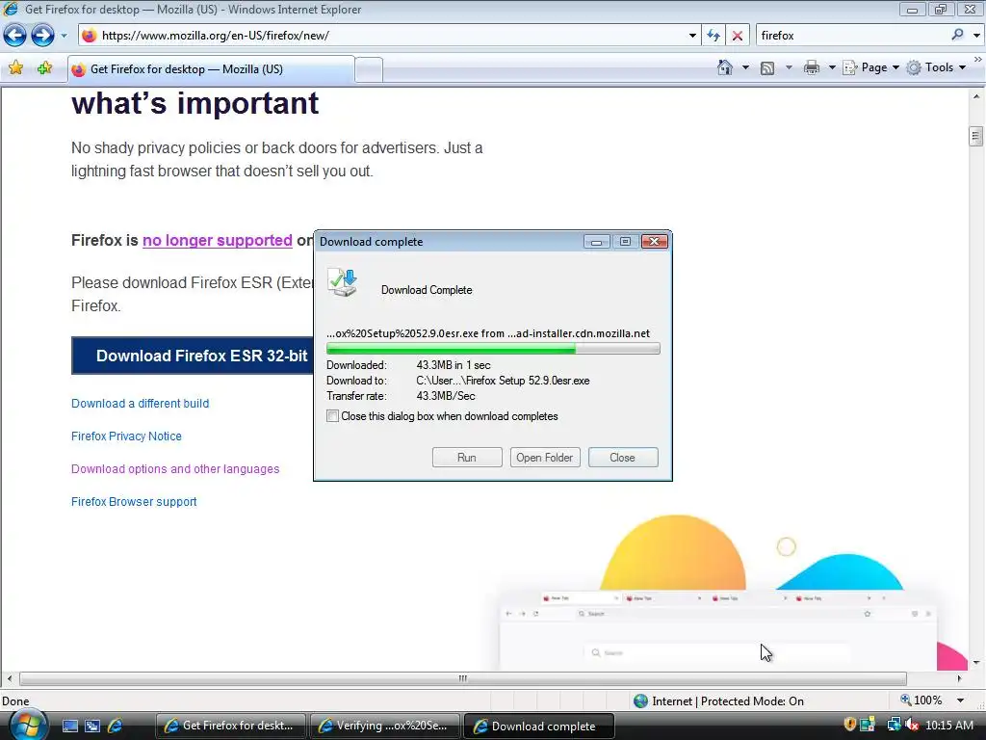Click the search magnifier icon

[957, 36]
